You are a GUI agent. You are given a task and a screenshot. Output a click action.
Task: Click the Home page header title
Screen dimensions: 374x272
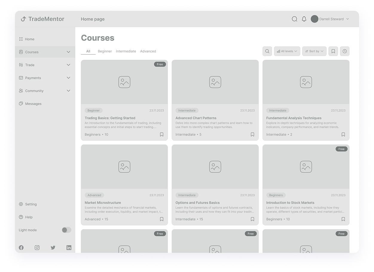[x=93, y=19]
